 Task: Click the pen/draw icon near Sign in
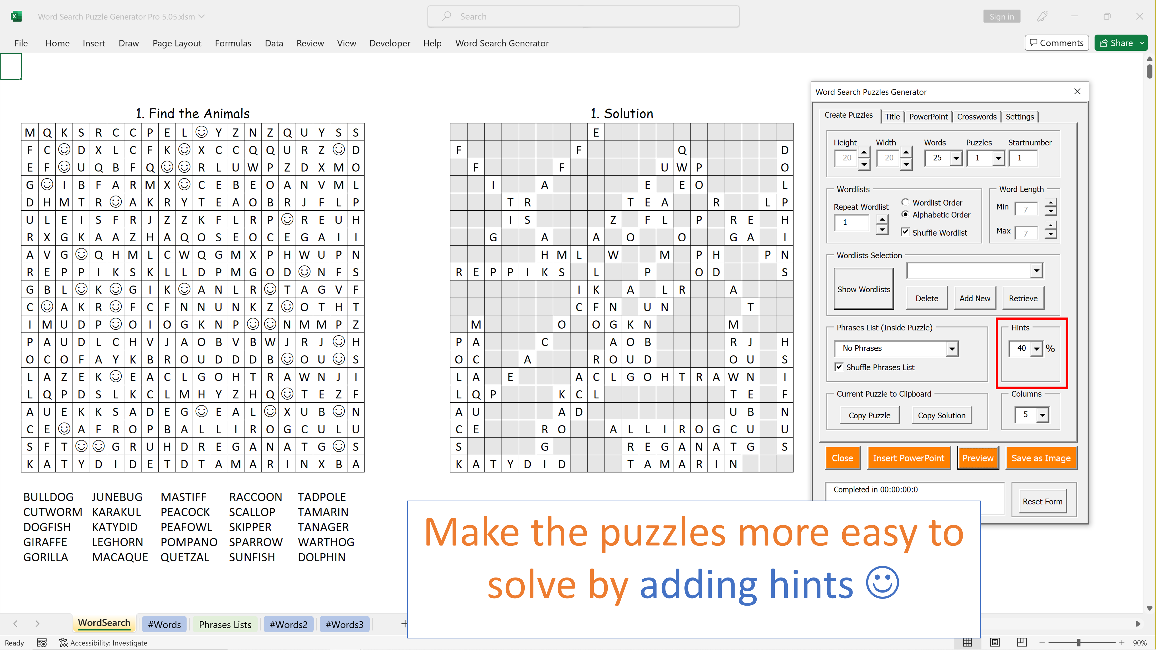pos(1042,17)
